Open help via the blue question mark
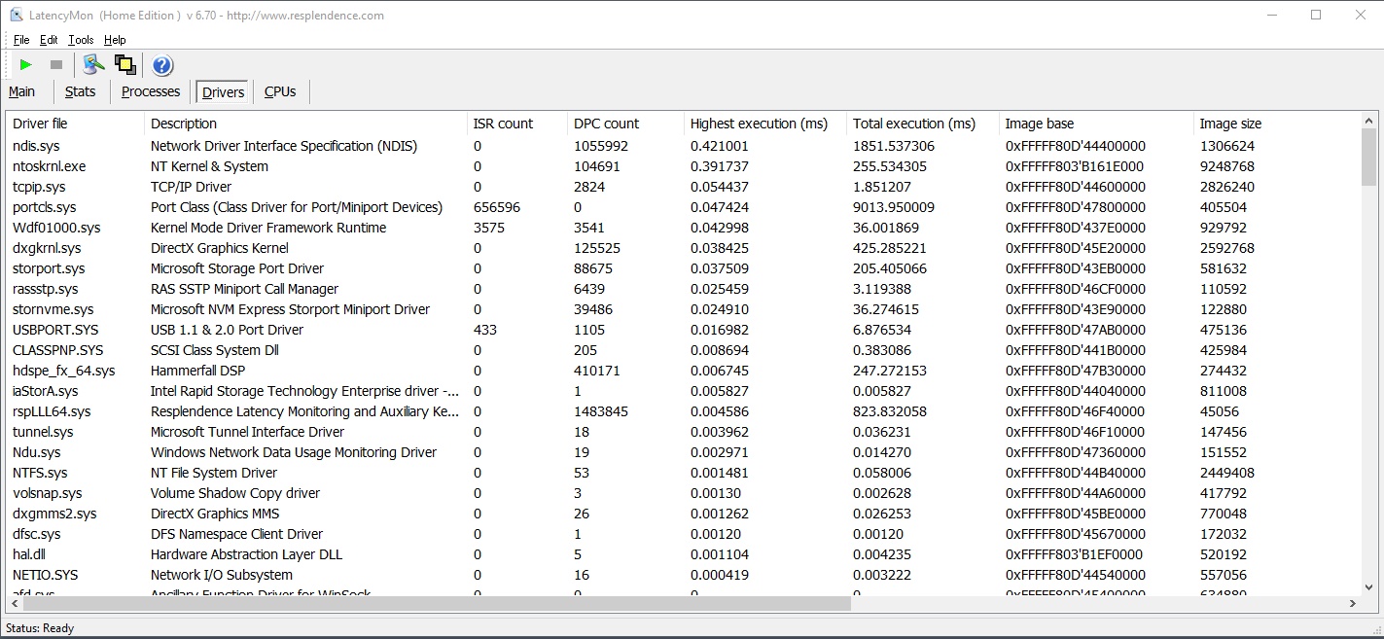This screenshot has width=1384, height=639. tap(162, 65)
